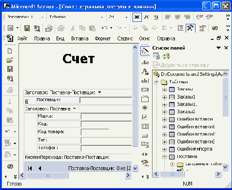
Task: Click the refresh icon in Список полей
Action: (166, 56)
